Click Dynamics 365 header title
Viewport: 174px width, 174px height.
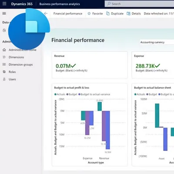pos(22,4)
